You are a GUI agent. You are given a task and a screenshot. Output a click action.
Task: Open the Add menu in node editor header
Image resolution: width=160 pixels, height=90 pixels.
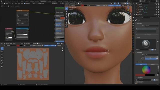[x=19, y=3]
